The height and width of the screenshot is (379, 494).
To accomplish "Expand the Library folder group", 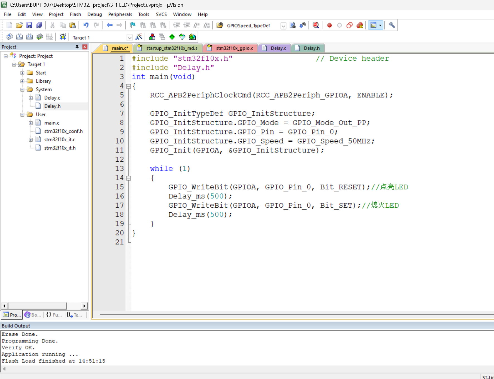I will pyautogui.click(x=22, y=81).
